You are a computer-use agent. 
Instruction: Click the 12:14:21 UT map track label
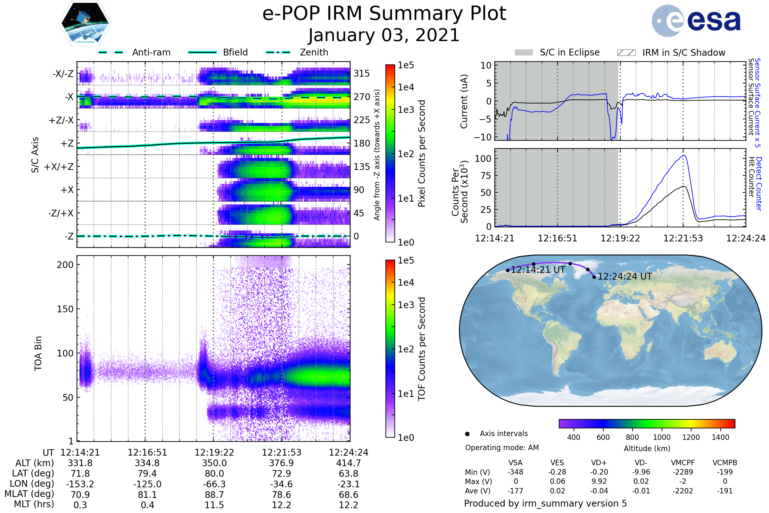click(x=538, y=270)
